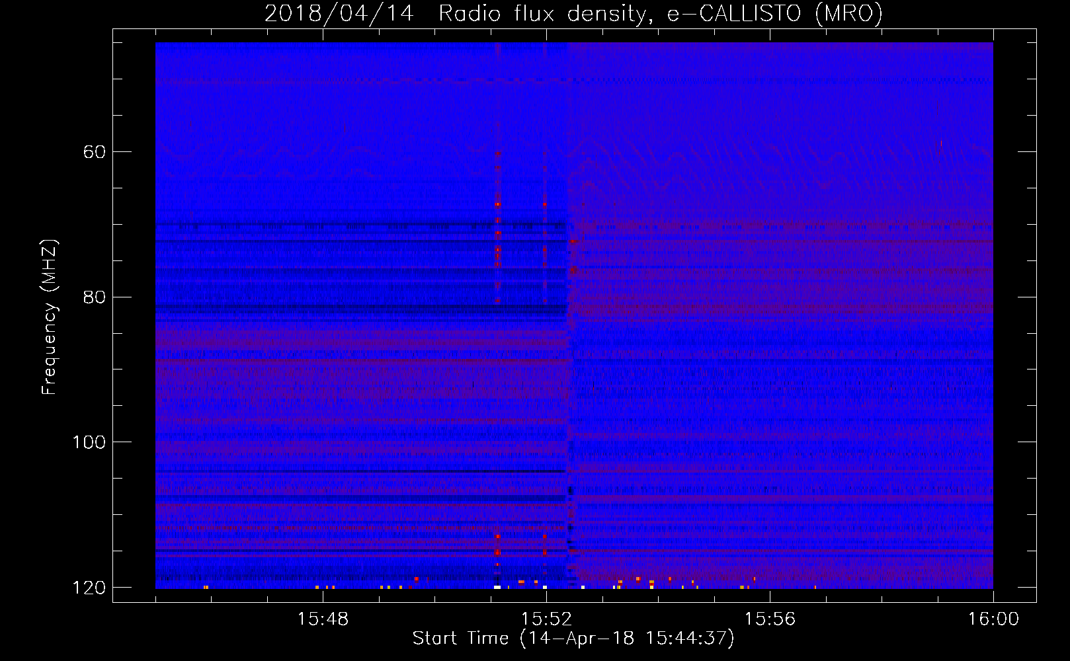The height and width of the screenshot is (661, 1070).
Task: Click the 'Frequency (MHZ)' y-axis title
Action: [x=50, y=317]
